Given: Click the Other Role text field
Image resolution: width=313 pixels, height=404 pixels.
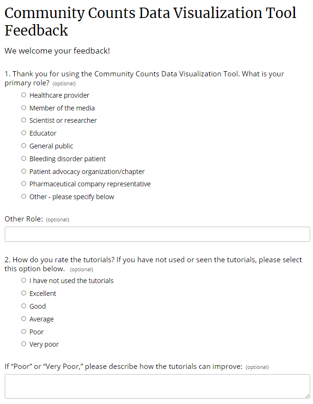Looking at the screenshot, I should pos(157,234).
